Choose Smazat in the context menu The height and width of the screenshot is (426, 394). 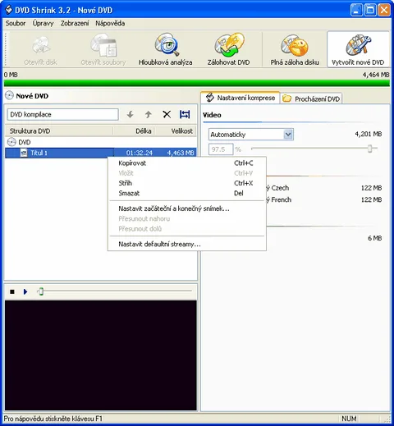187,193
